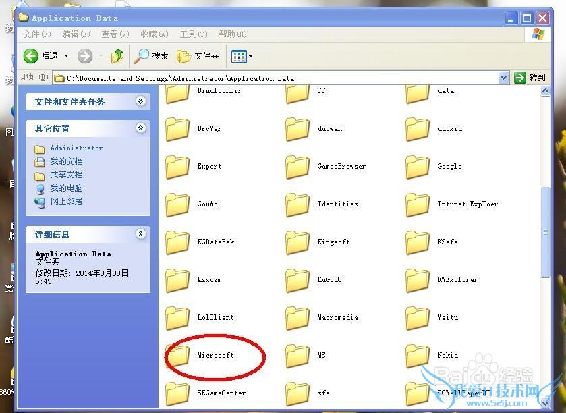
Task: Select the LolClient folder icon
Action: 177,318
